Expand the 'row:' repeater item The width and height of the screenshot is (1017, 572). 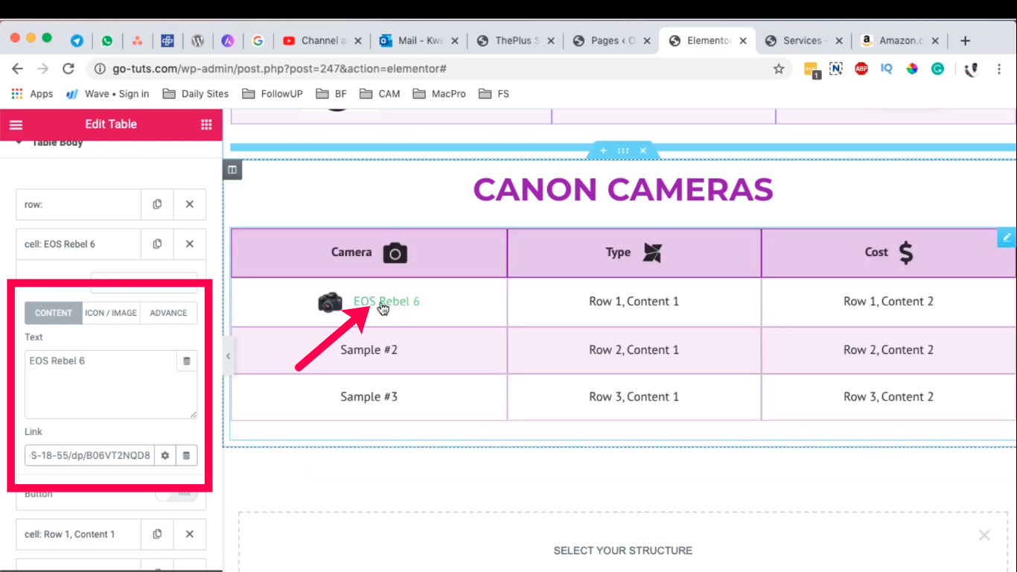click(78, 204)
